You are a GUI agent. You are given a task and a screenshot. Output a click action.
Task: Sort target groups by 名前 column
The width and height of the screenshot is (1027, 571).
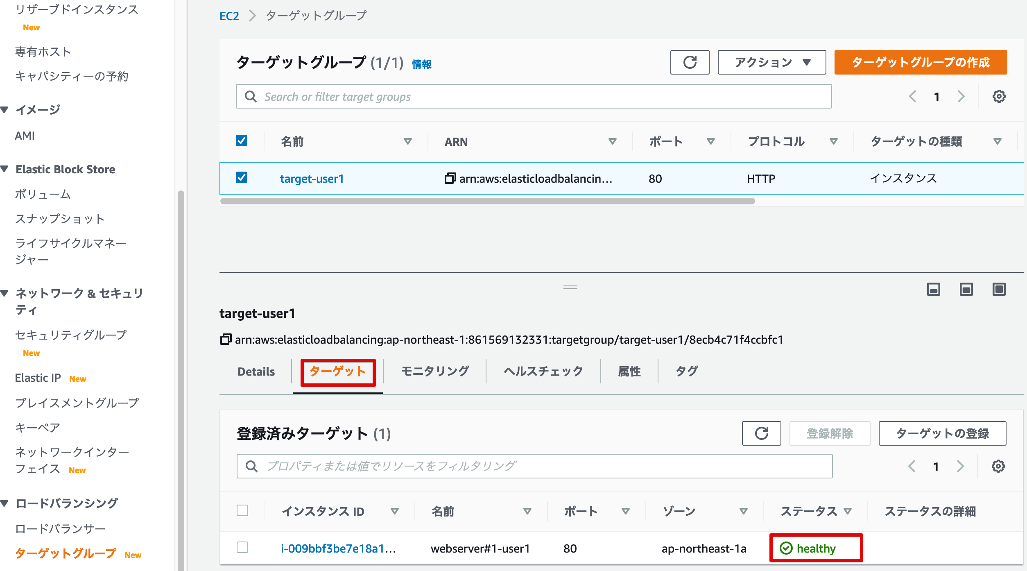click(407, 141)
